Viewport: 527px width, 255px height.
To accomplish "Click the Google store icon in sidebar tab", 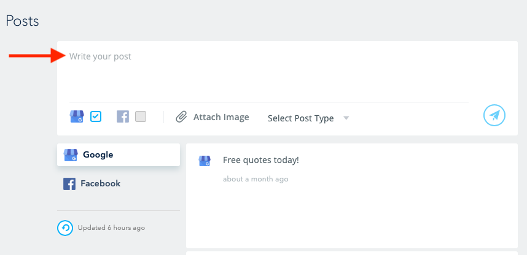I will point(71,155).
